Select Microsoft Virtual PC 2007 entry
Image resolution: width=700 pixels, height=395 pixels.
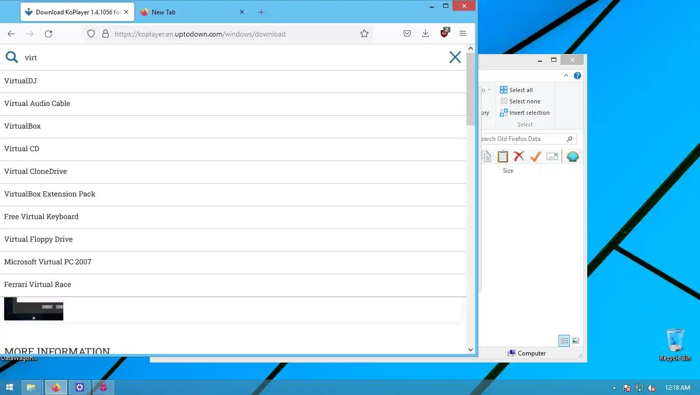(x=233, y=262)
